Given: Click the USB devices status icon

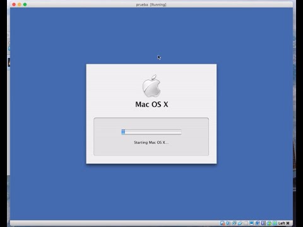Looking at the screenshot, I should [x=240, y=223].
